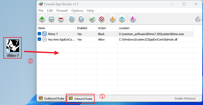Click the Enable rule checkmark-box icon
This screenshot has width=203, height=105.
tap(72, 19)
